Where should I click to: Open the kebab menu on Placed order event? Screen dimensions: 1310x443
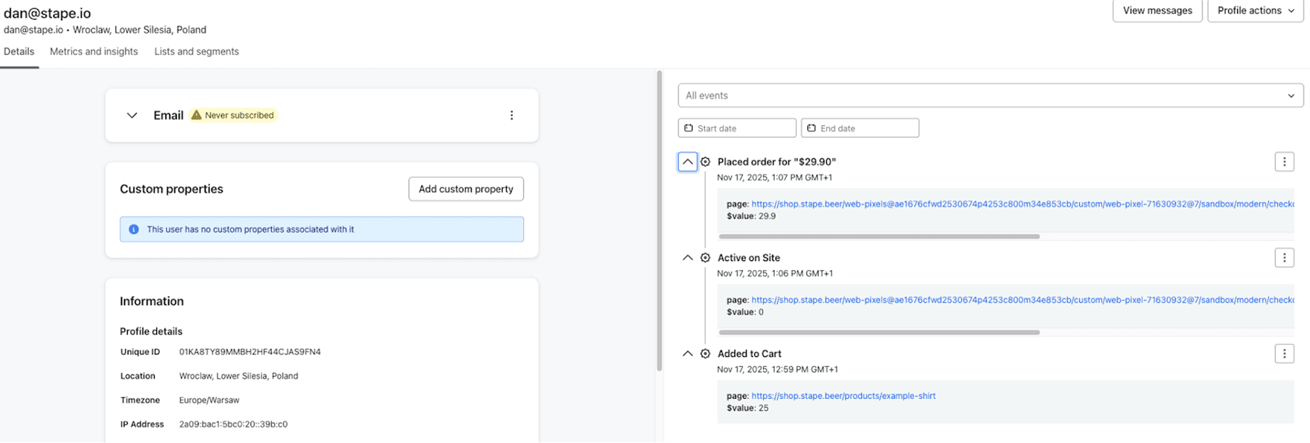coord(1284,162)
